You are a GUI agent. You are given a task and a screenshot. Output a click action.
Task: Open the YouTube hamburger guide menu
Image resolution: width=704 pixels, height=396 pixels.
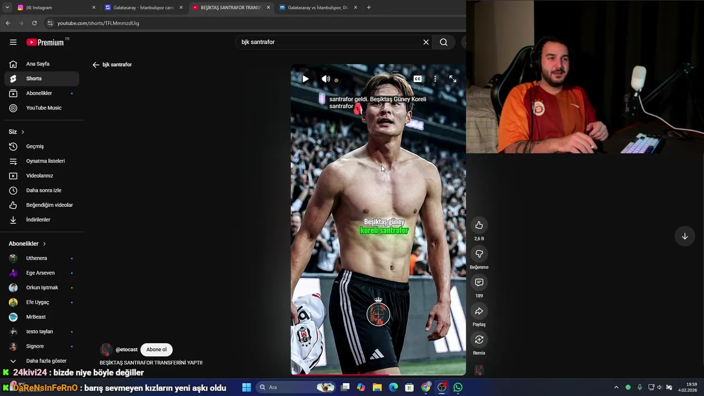point(13,42)
